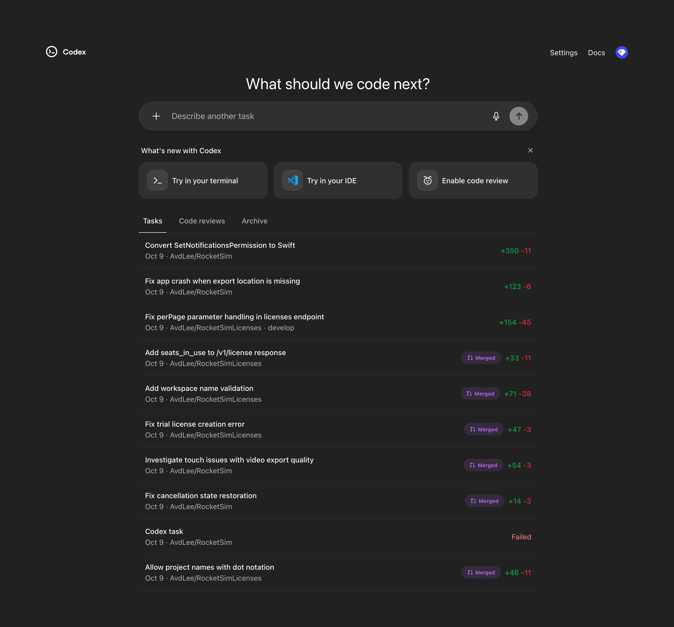
Task: Select the Tasks tab
Action: pyautogui.click(x=152, y=221)
